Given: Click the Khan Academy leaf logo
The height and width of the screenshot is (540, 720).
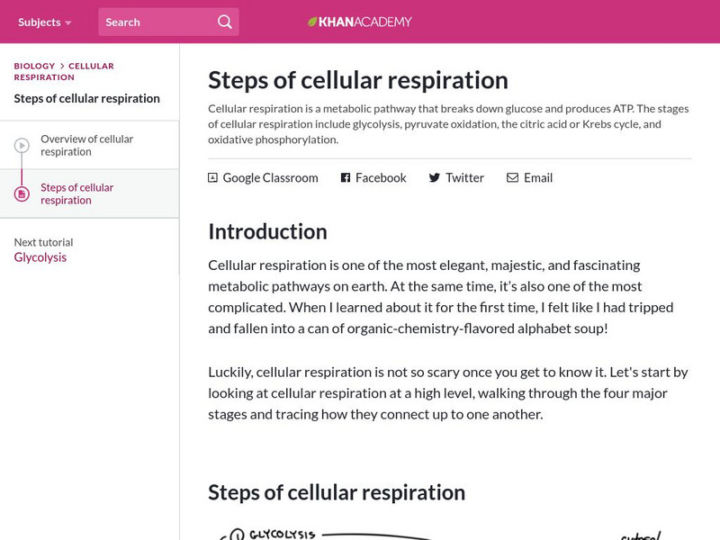Looking at the screenshot, I should [312, 22].
